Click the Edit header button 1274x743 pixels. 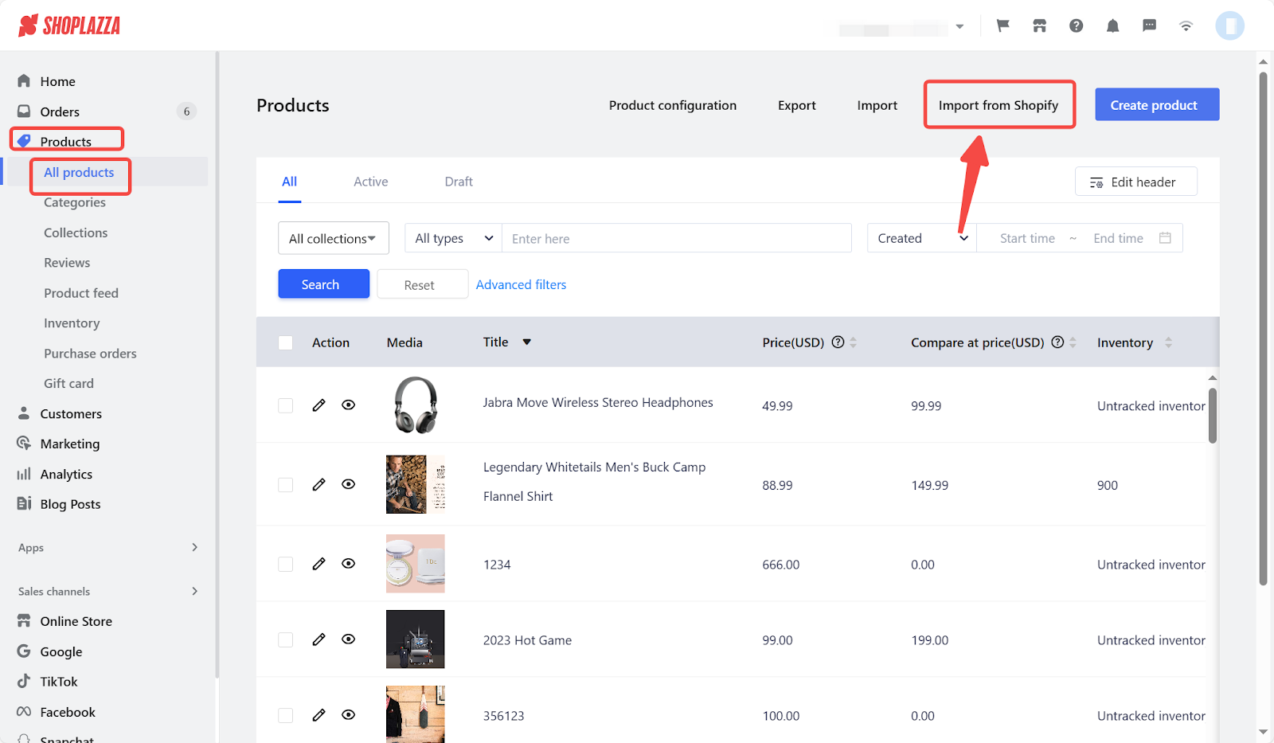click(x=1135, y=182)
